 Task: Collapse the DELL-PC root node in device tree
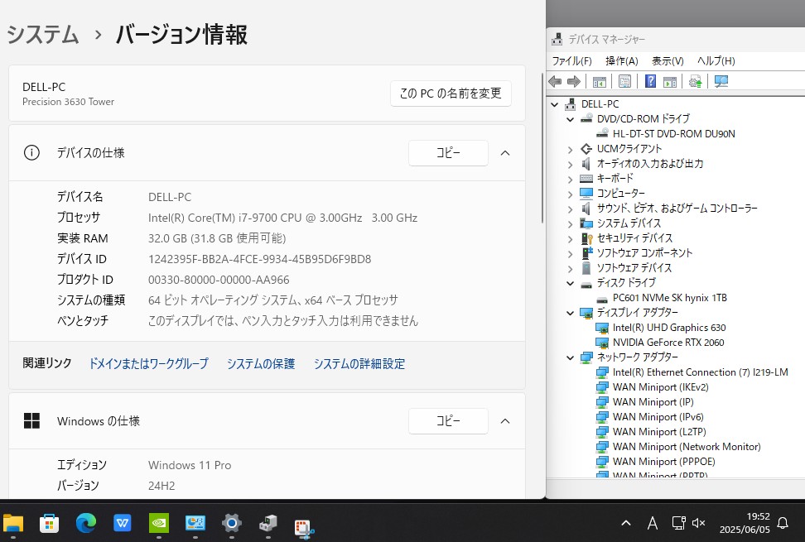click(554, 104)
